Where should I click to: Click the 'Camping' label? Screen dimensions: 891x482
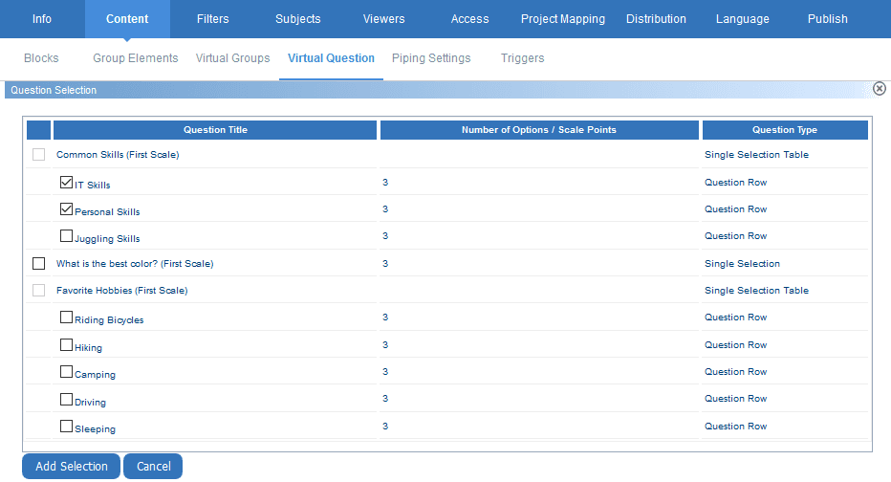coord(95,375)
